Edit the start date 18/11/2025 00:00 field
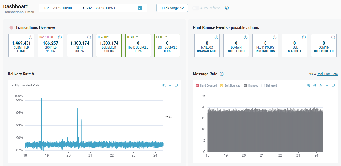This screenshot has height=166, width=341. (x=58, y=8)
